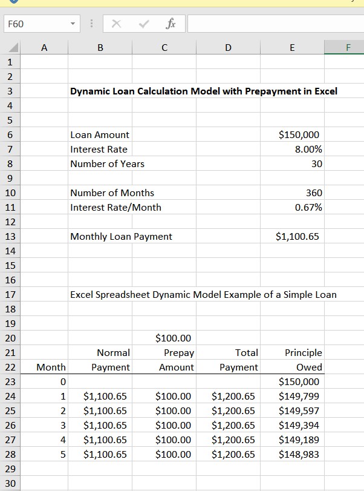Screen dimensions: 364x491
Task: Select the $149,189 principle owed cell
Action: (x=292, y=440)
